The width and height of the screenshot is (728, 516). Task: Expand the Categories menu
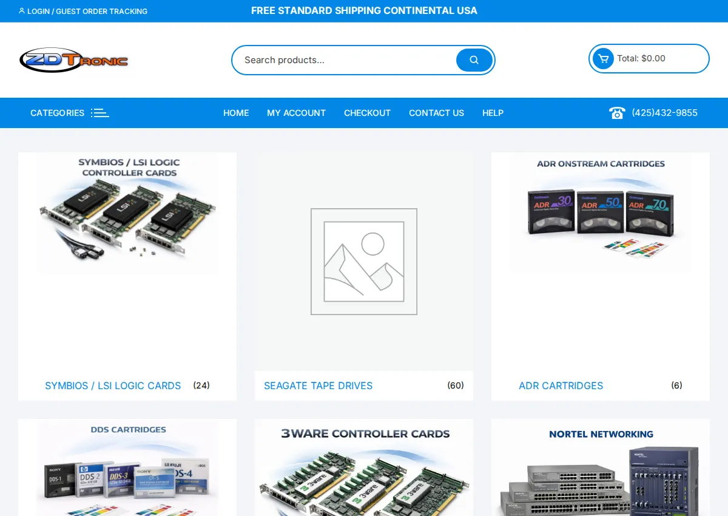click(70, 113)
